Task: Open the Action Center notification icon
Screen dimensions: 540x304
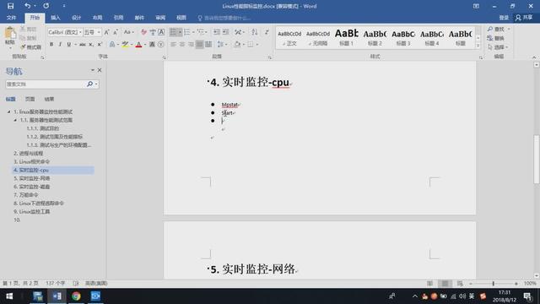Action: (x=527, y=296)
